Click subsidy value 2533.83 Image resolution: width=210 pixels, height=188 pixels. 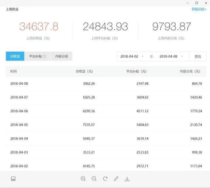tap(142, 152)
